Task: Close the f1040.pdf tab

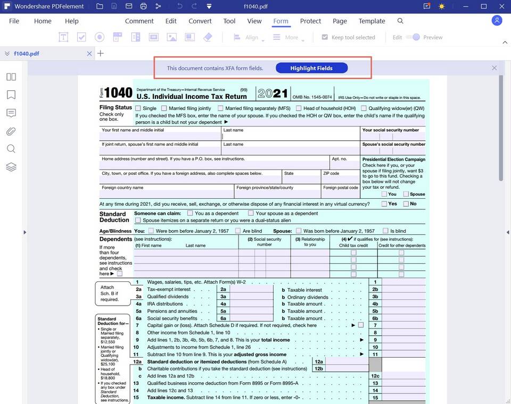Action: [x=89, y=54]
